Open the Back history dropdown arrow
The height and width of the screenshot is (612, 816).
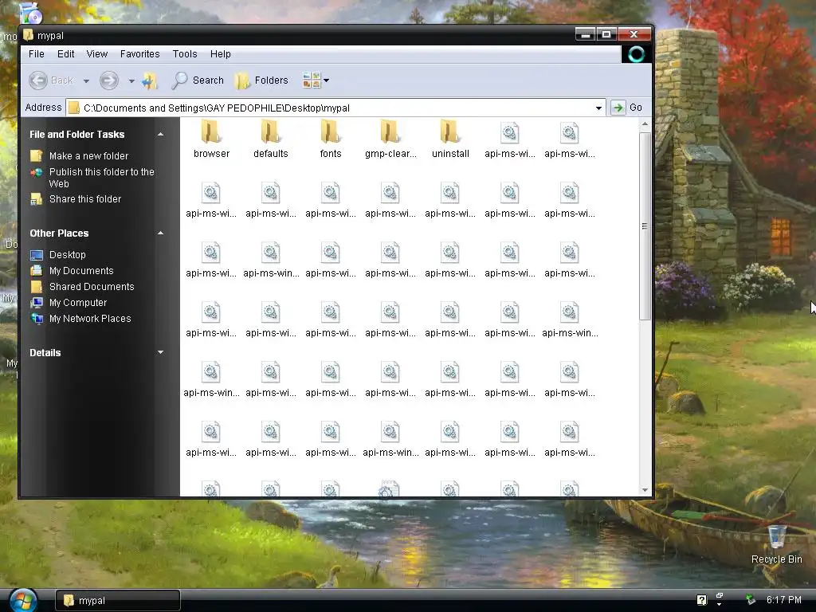point(86,80)
